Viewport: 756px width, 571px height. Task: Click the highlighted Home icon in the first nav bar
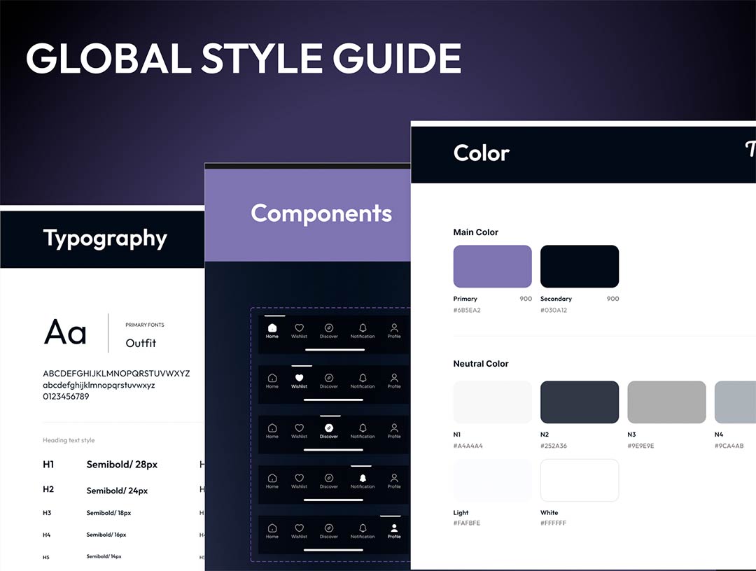click(x=272, y=328)
